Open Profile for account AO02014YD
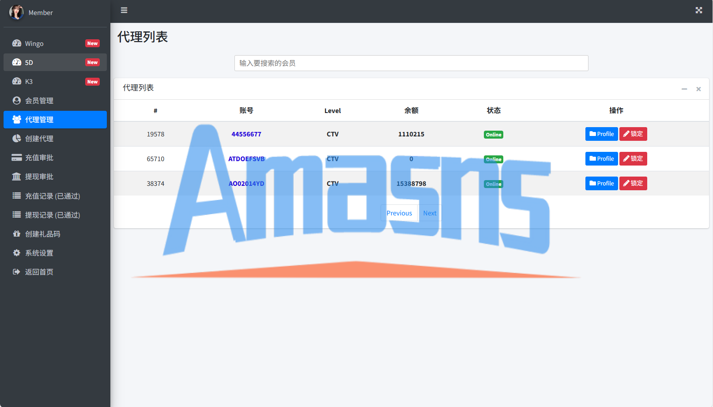Screen dimensions: 713x407 pos(601,183)
